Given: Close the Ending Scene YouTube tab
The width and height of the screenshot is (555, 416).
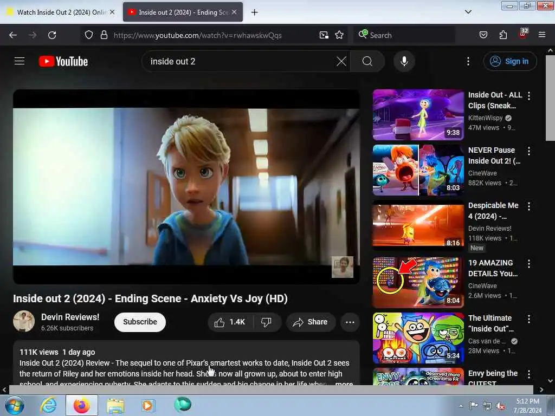Looking at the screenshot, I should 234,12.
